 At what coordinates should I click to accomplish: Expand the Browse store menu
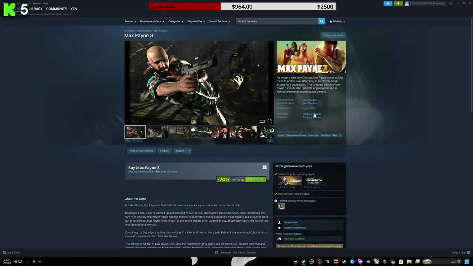coord(130,21)
